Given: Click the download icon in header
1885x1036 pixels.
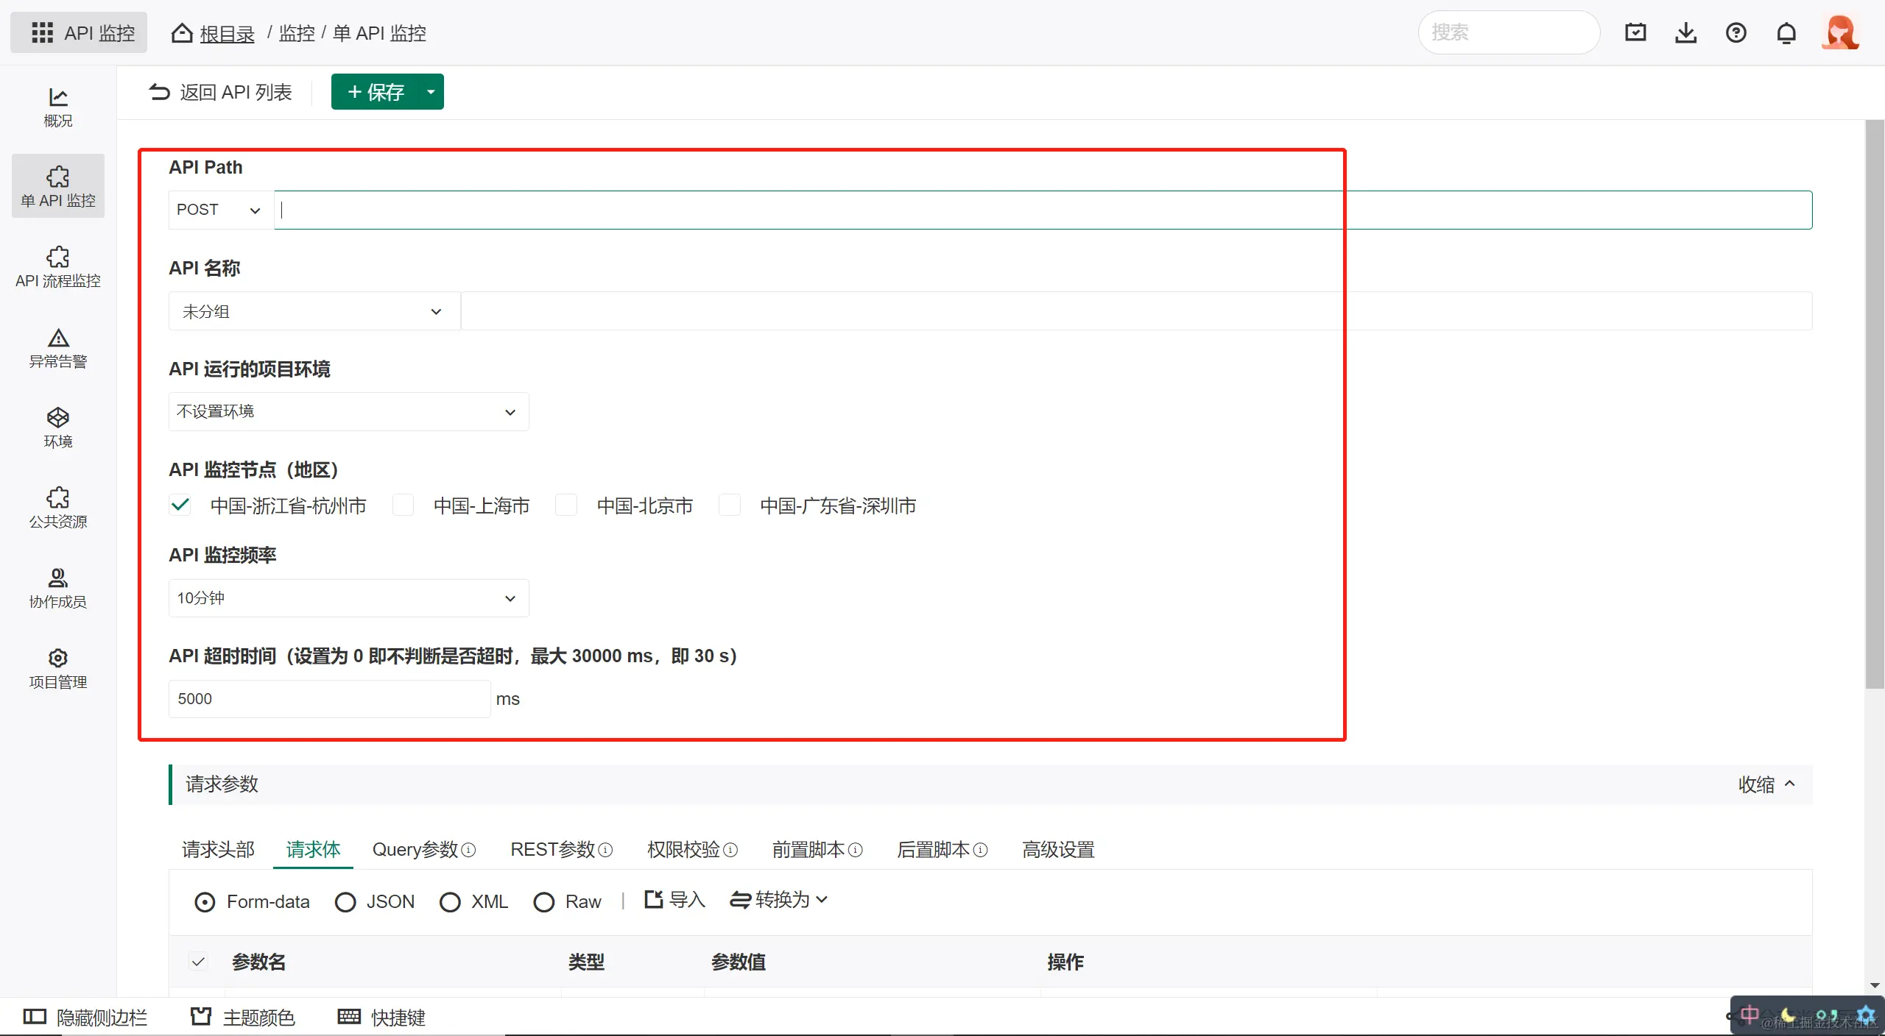Looking at the screenshot, I should click(x=1685, y=33).
